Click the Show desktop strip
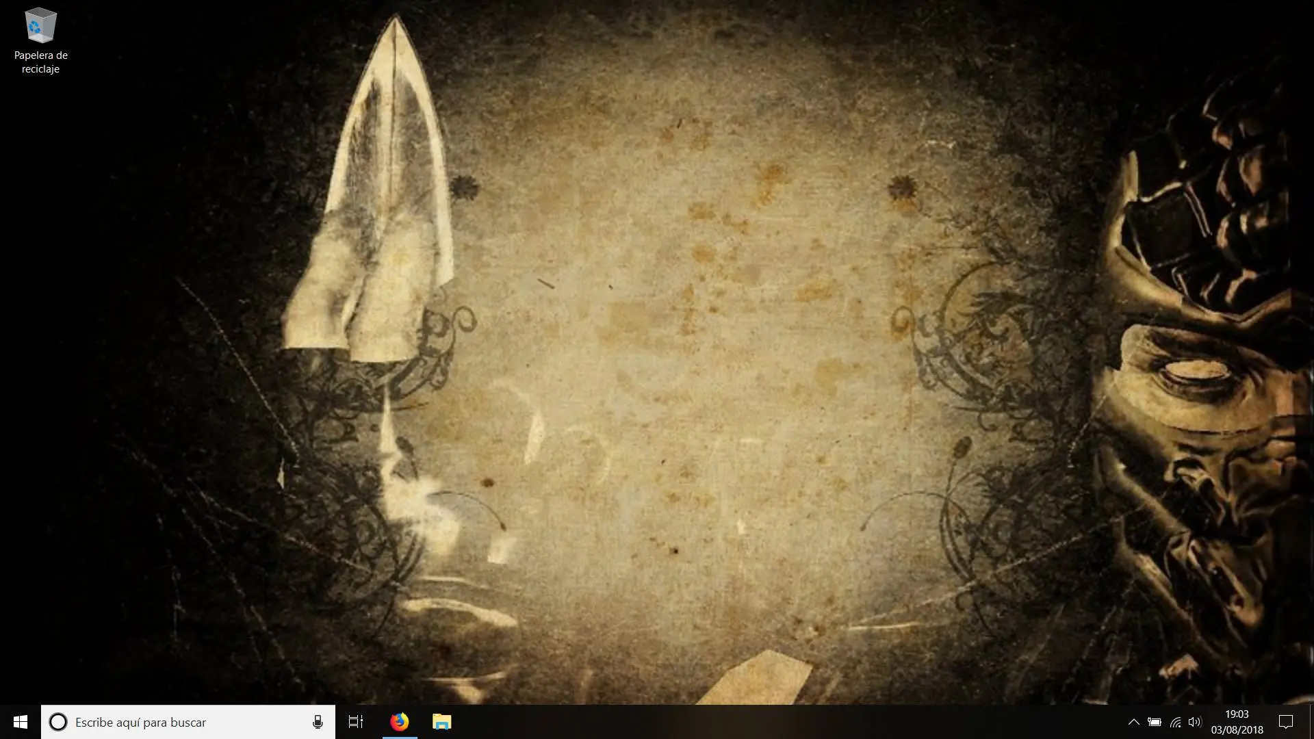The image size is (1314, 739). coord(1311,722)
